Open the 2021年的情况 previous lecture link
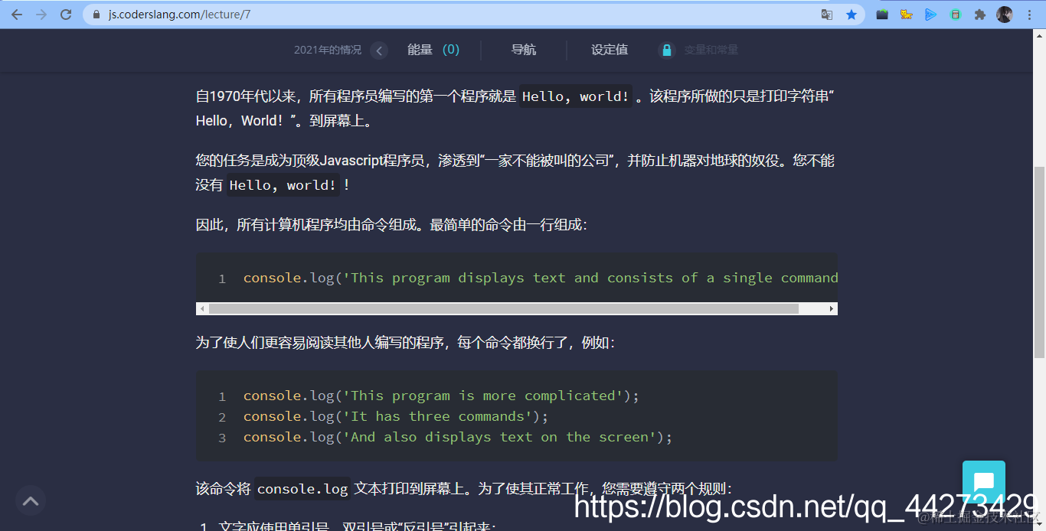 [x=328, y=50]
